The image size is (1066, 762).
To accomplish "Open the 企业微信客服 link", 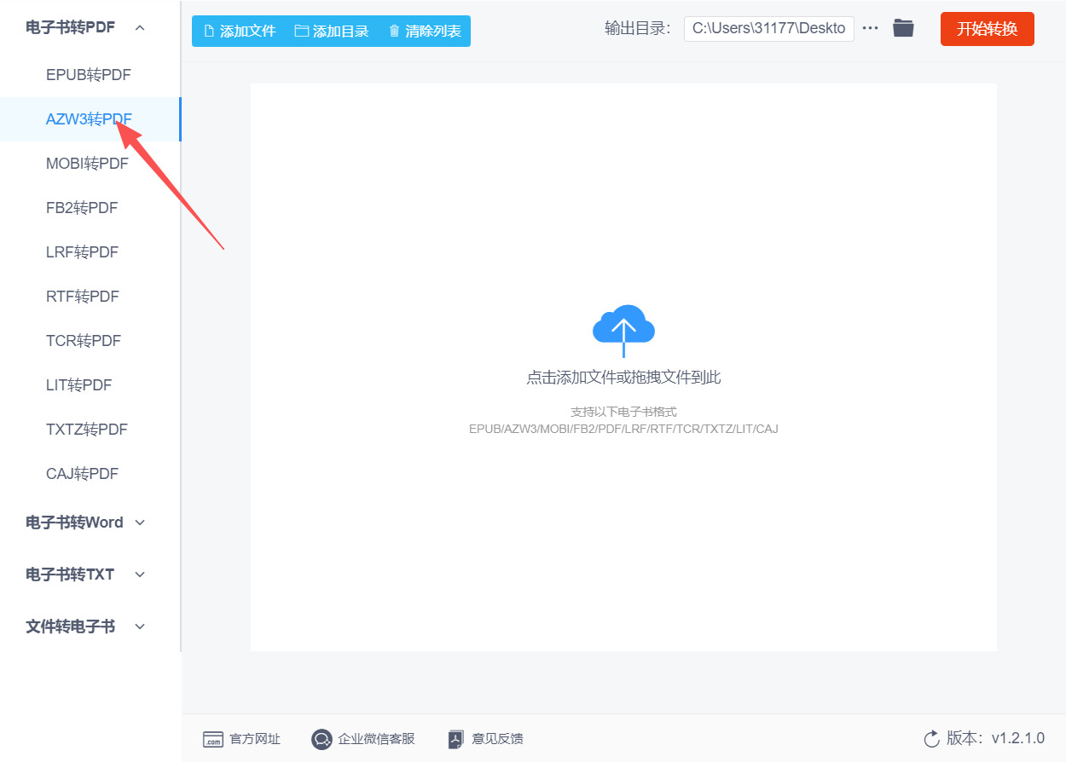I will tap(376, 739).
